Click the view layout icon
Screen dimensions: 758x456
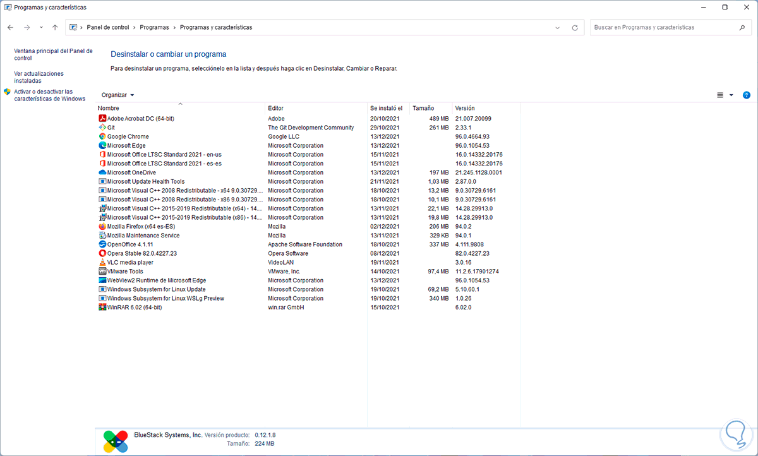[x=720, y=95]
